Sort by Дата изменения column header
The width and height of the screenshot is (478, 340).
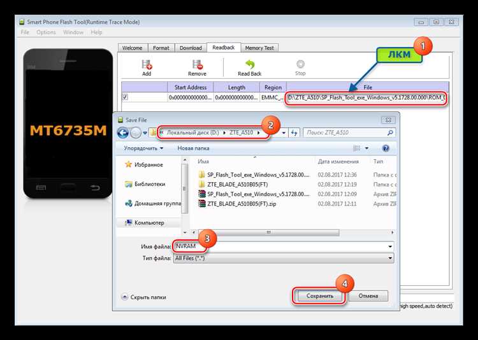pyautogui.click(x=338, y=162)
